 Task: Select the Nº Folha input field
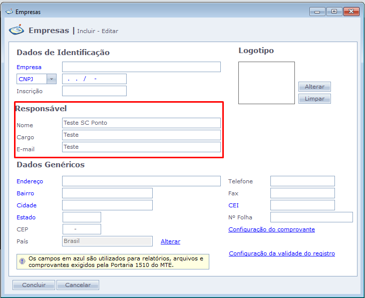click(311, 217)
